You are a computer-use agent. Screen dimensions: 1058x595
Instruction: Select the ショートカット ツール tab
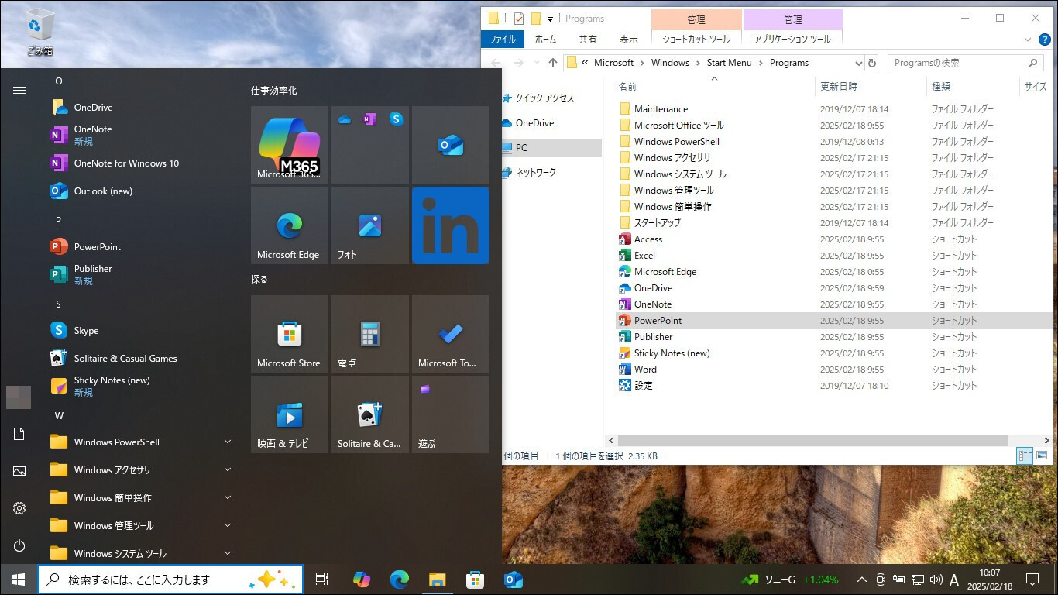point(696,40)
